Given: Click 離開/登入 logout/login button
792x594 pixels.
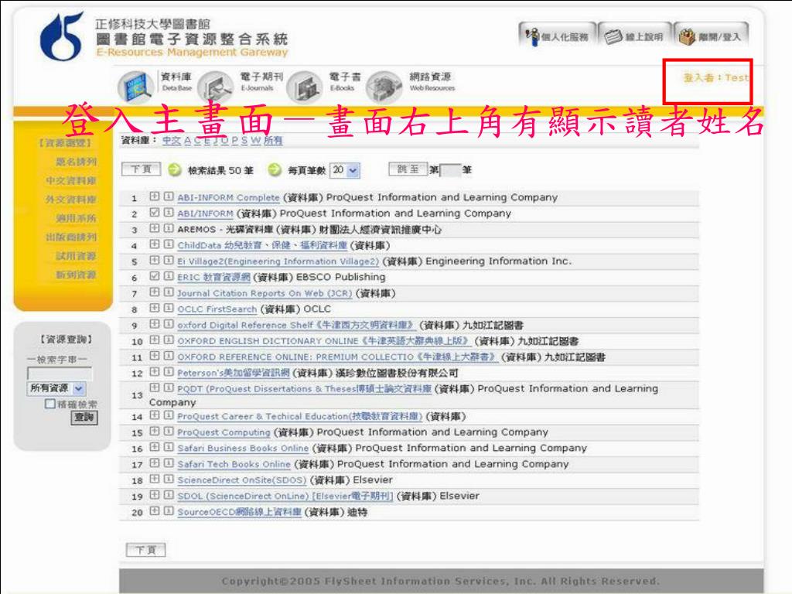Looking at the screenshot, I should [x=712, y=36].
